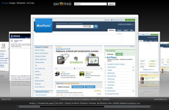Click the www.softonic.pl URL text
Viewport: 169px width, 110px height.
(x=160, y=99)
